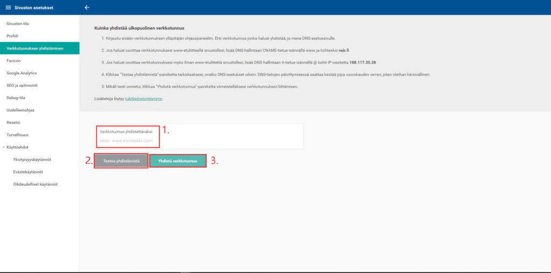Go to Google Analytics settings
The height and width of the screenshot is (273, 551).
pos(22,73)
